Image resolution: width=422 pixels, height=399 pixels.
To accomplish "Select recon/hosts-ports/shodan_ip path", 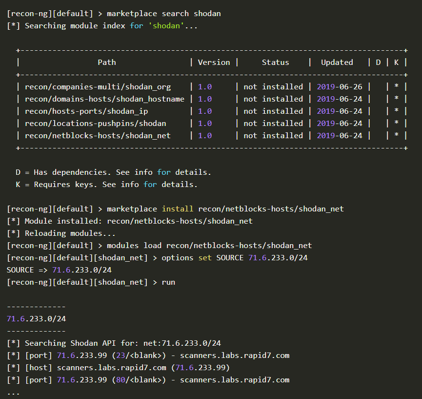I will click(86, 111).
